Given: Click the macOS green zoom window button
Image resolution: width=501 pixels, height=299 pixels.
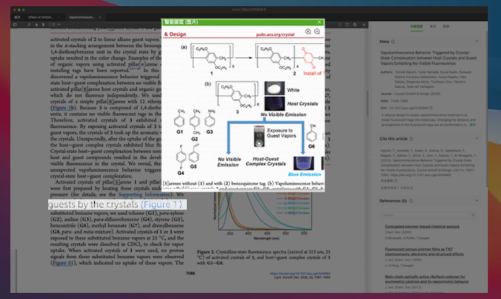Looking at the screenshot, I should coord(24,10).
